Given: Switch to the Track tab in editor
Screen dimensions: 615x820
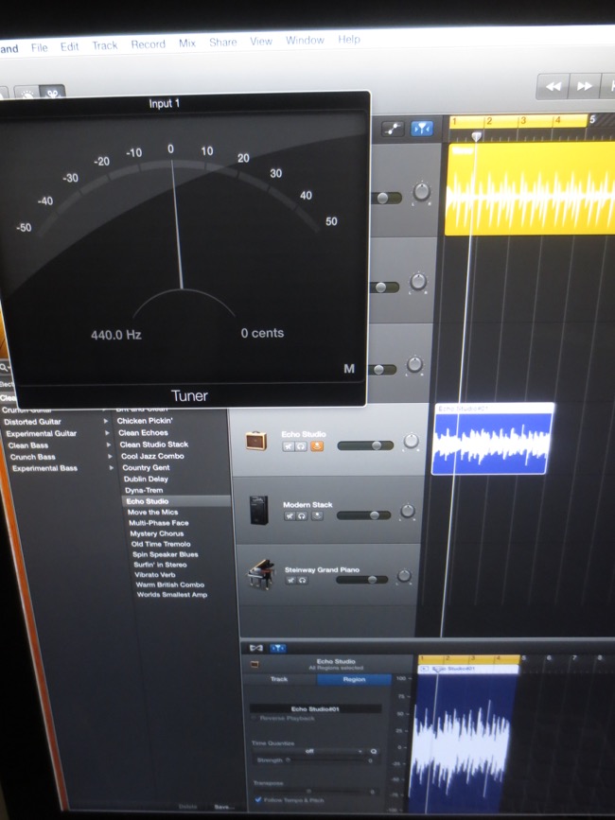Looking at the screenshot, I should point(279,679).
